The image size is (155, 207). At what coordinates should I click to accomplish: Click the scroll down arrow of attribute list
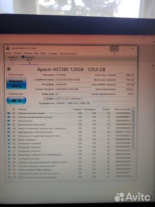click(x=133, y=176)
